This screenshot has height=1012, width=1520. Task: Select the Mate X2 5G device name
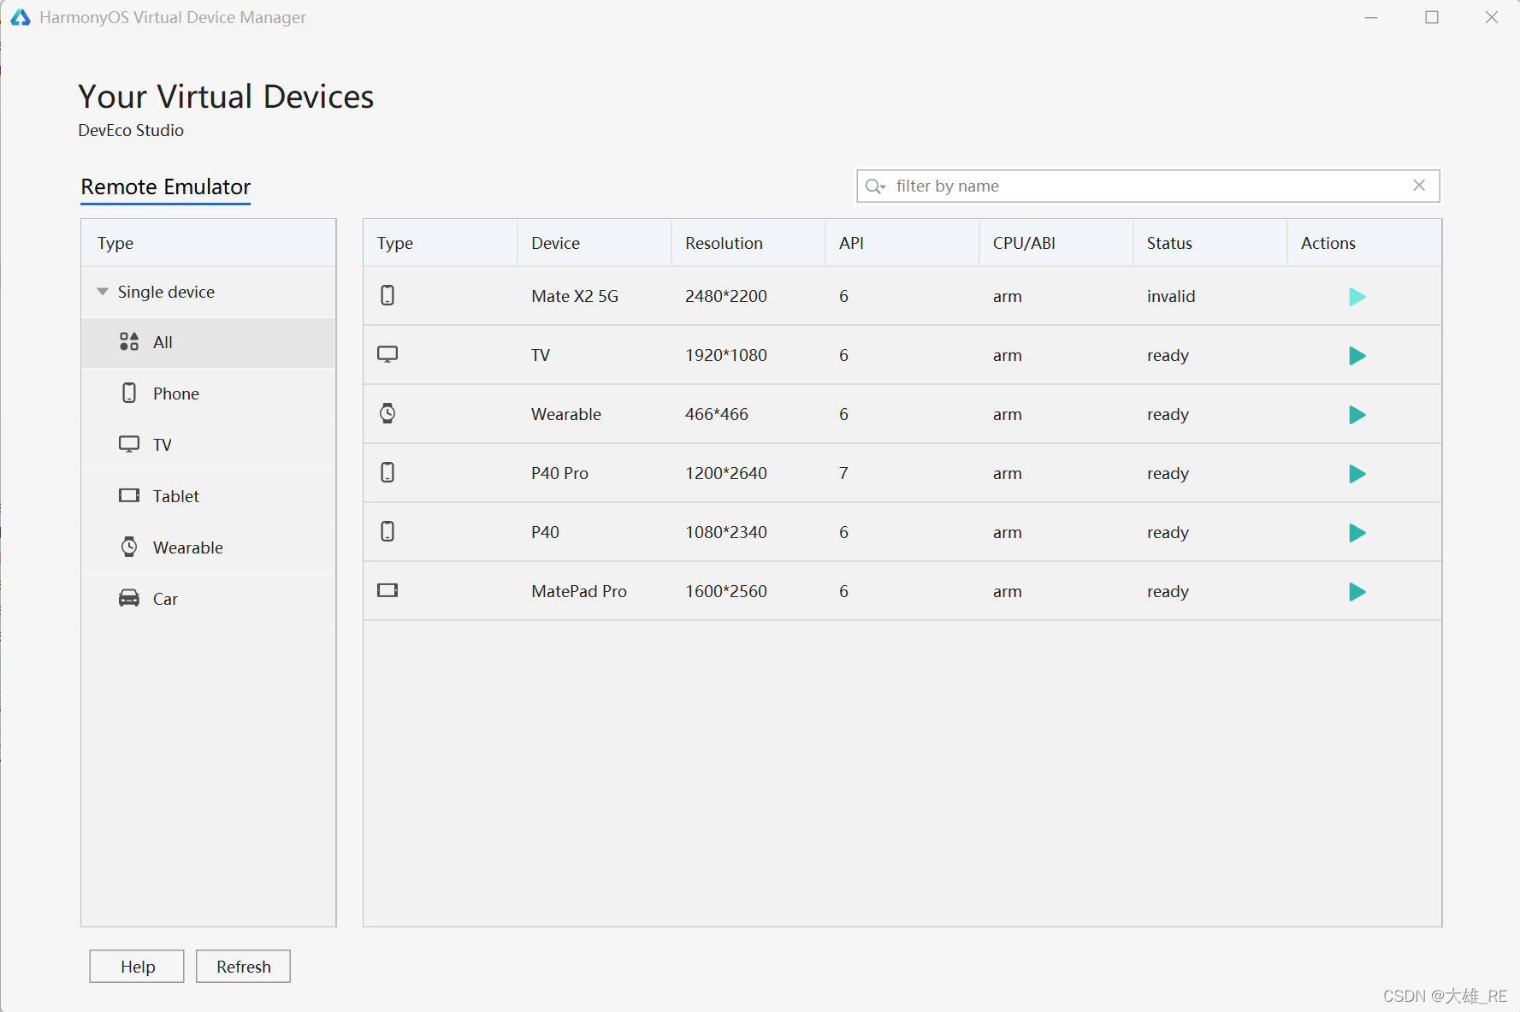575,296
